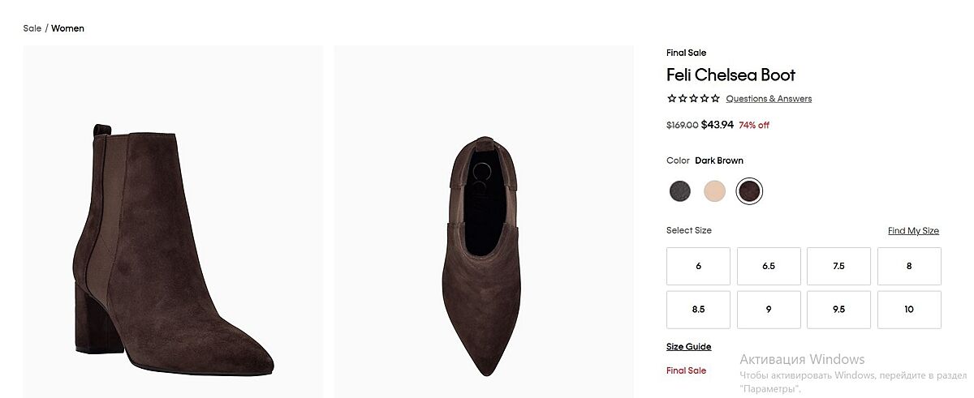Click the star rating icons

click(x=693, y=99)
